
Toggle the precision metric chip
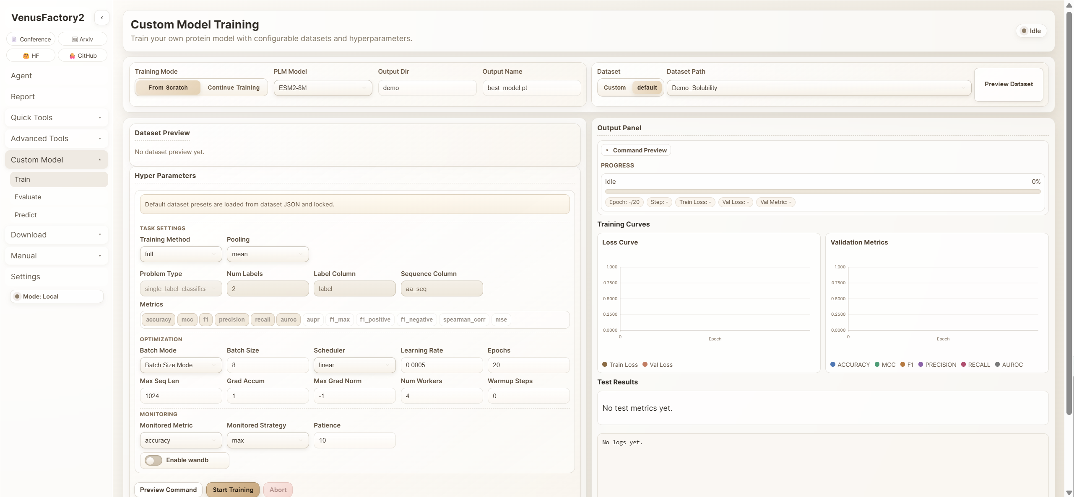pos(231,319)
